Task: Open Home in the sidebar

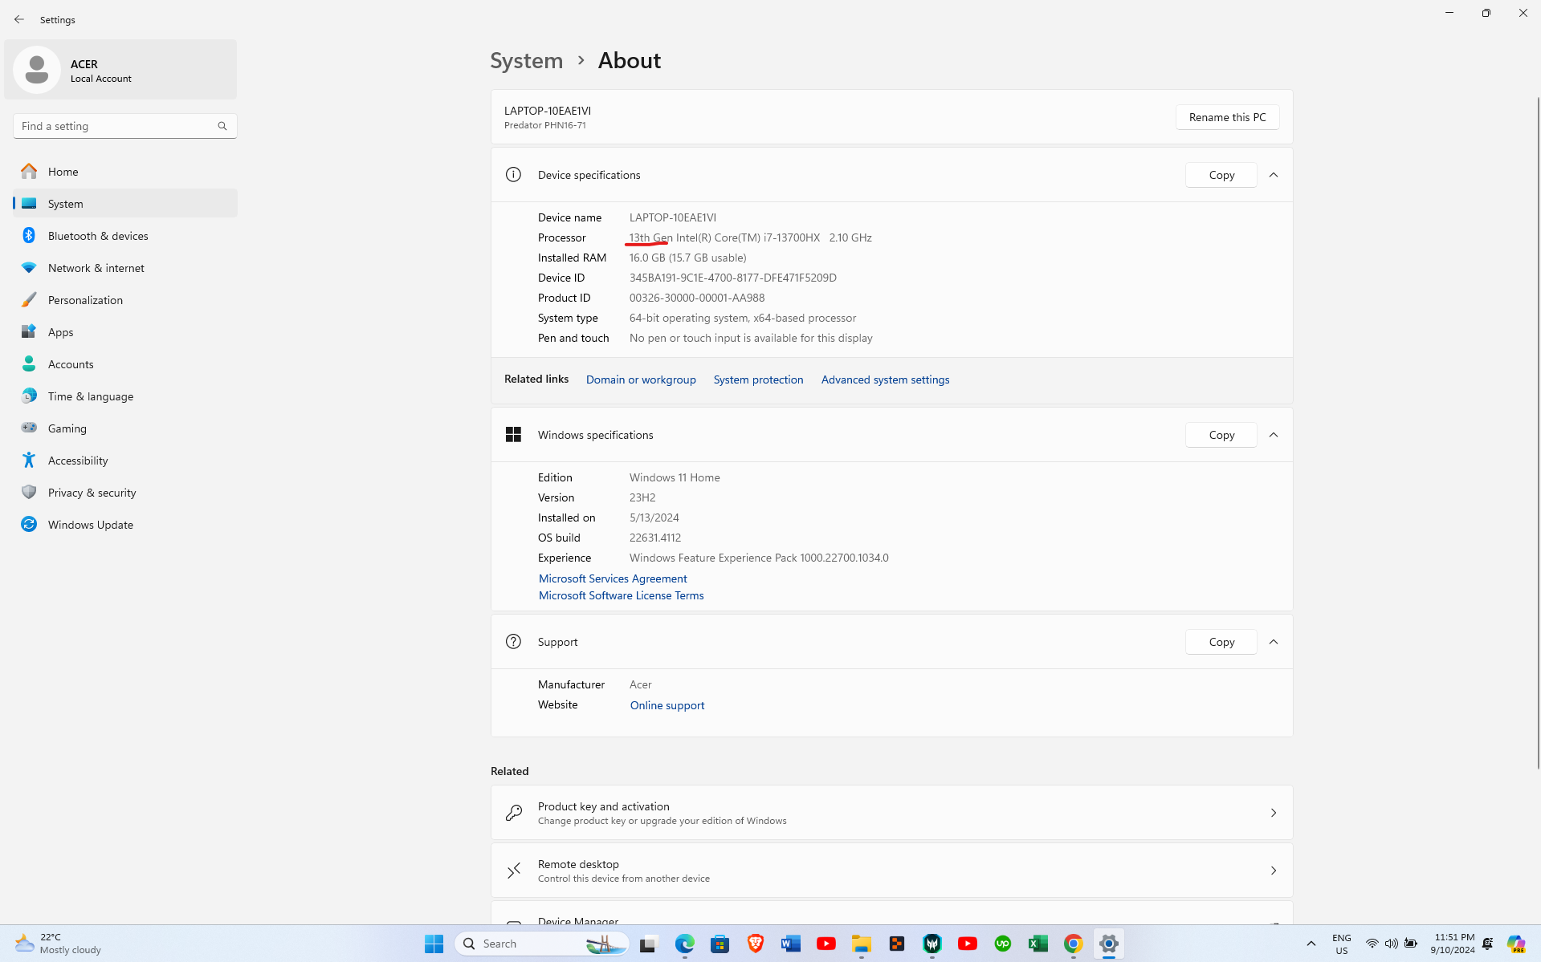Action: [x=125, y=172]
